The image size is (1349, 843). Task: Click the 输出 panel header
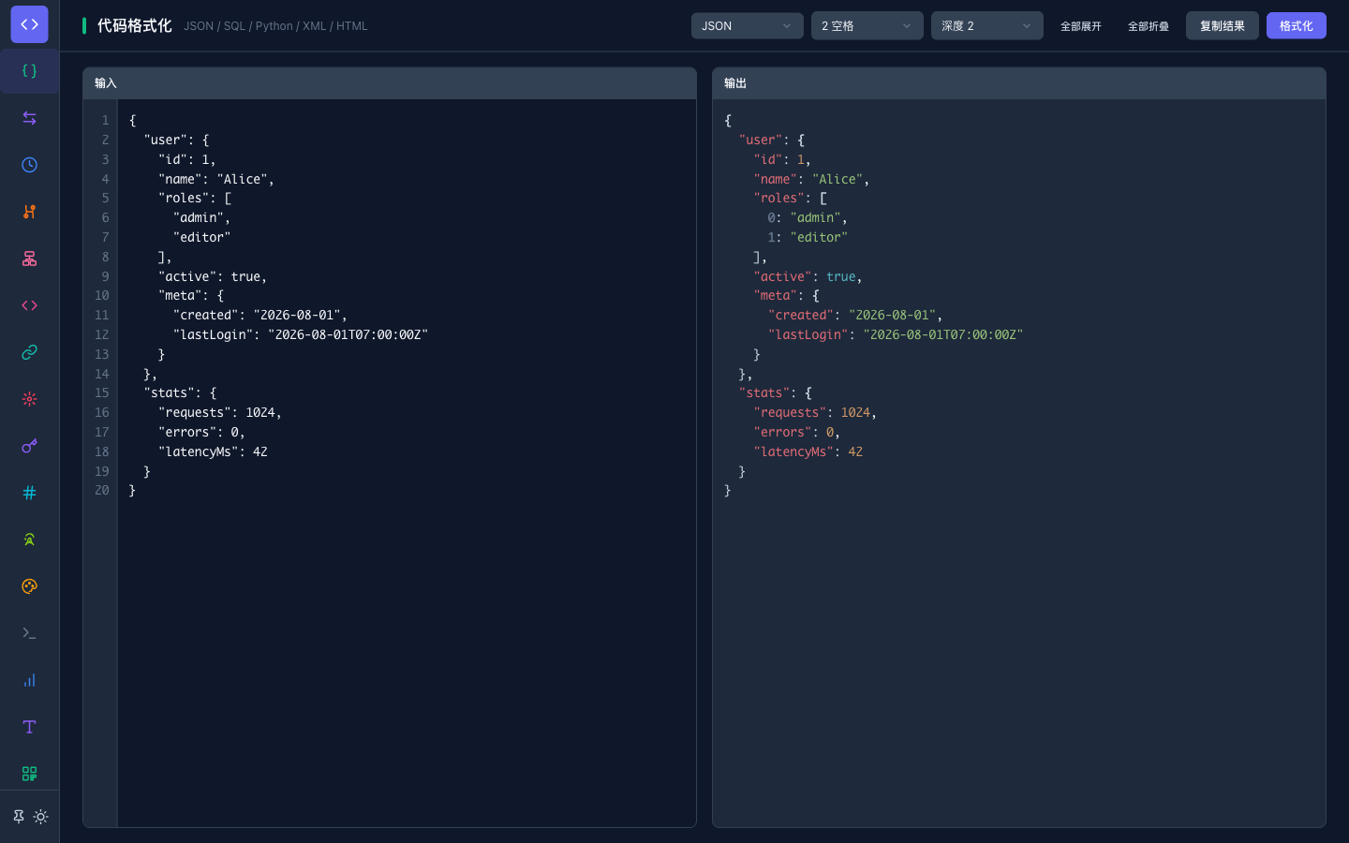pos(1019,83)
